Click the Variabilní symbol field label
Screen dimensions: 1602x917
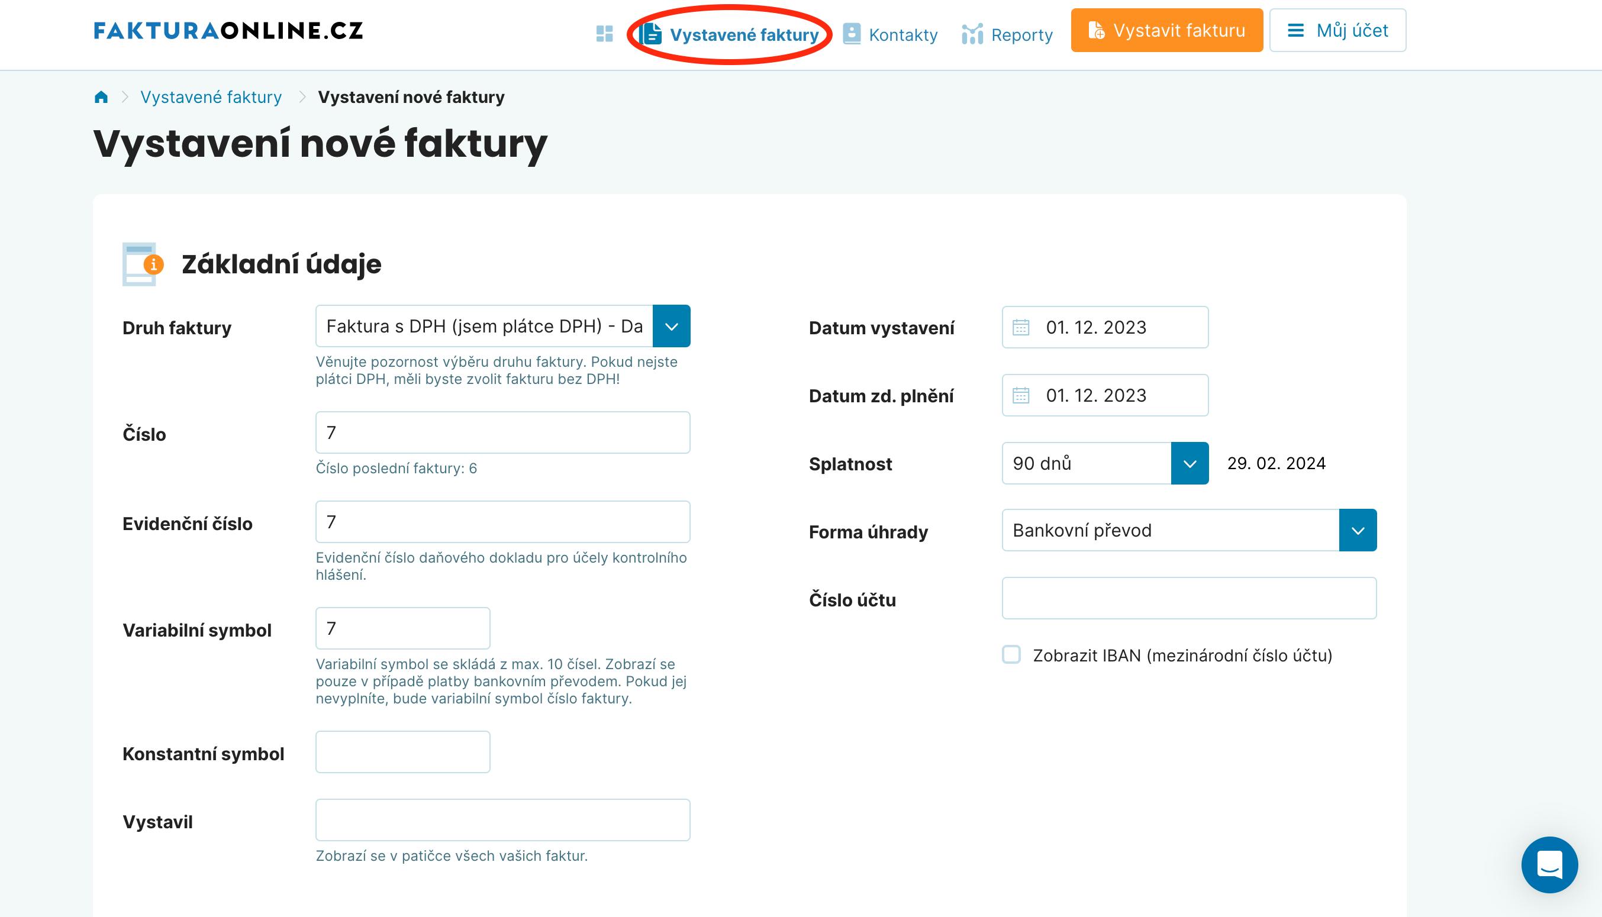[x=196, y=631]
